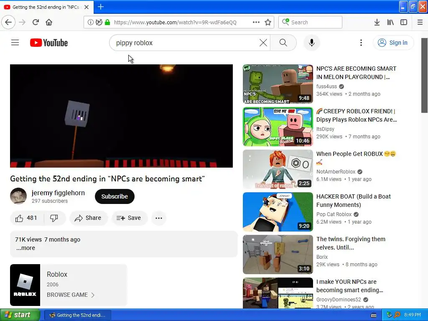Click the taskbar clock showing 8:49 PM

pos(413,315)
